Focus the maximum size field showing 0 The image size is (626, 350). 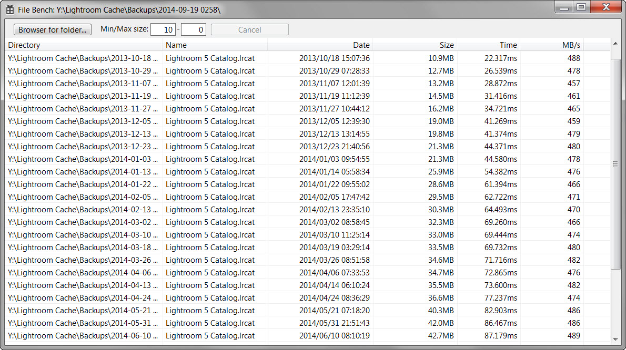click(194, 29)
